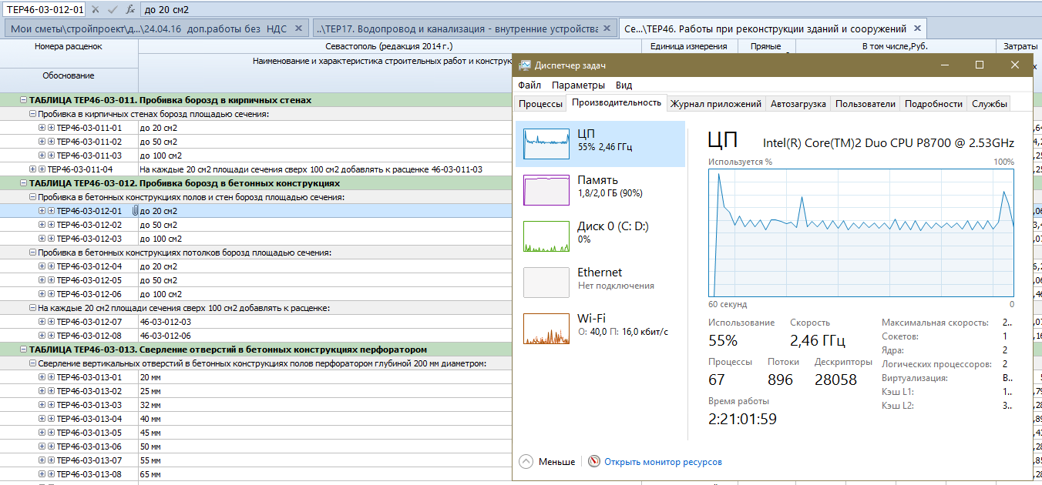Click the fx function icon
Image resolution: width=1042 pixels, height=485 pixels.
click(x=130, y=9)
